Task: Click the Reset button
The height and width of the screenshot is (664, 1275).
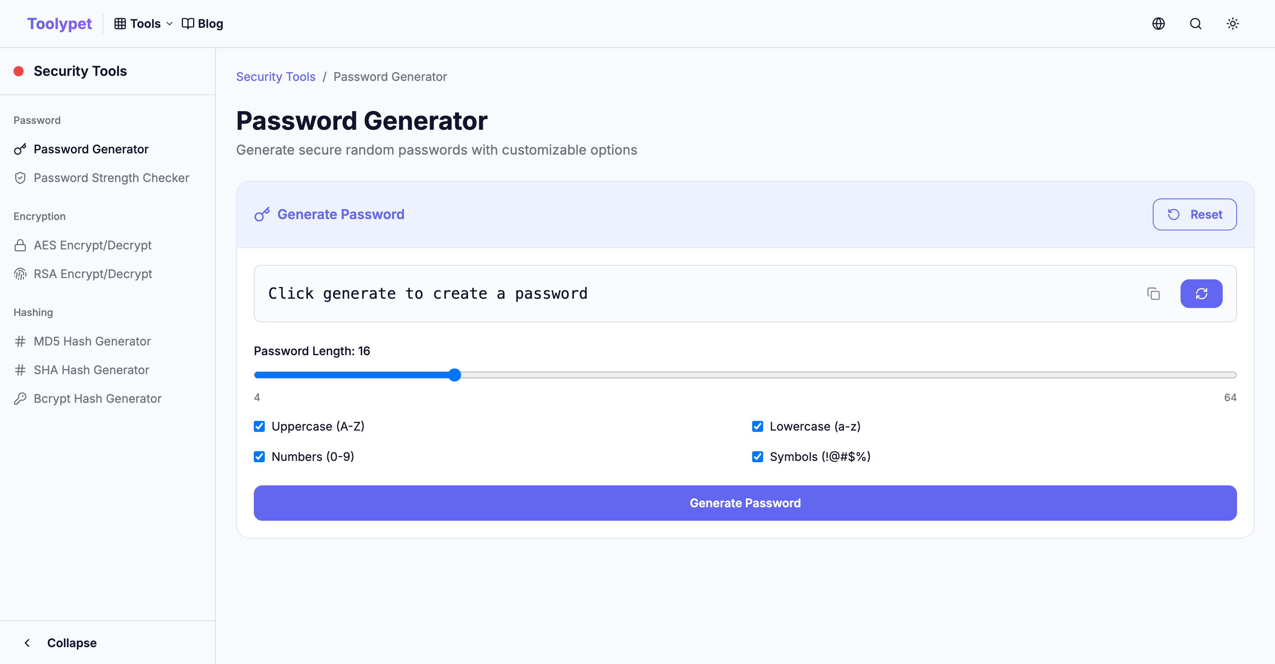Action: 1194,214
